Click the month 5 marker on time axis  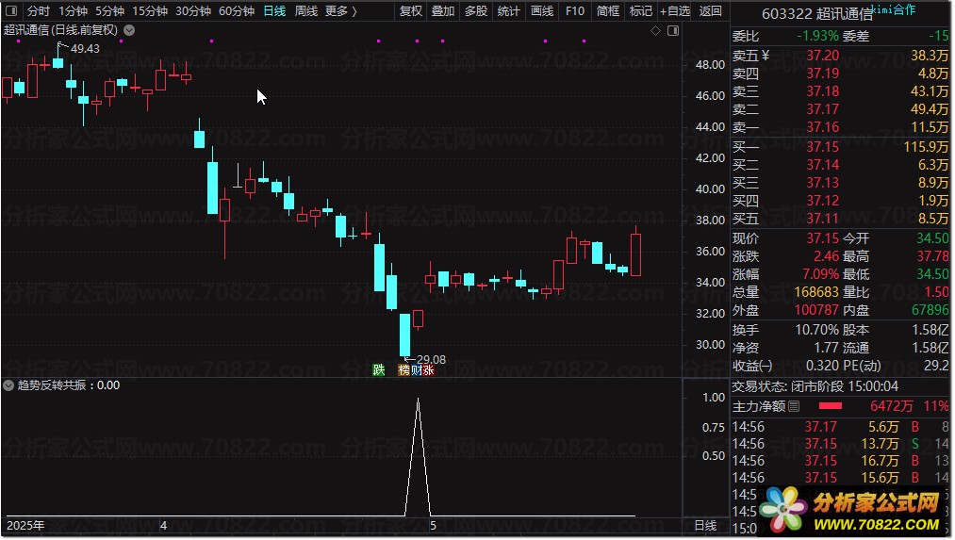tap(433, 525)
